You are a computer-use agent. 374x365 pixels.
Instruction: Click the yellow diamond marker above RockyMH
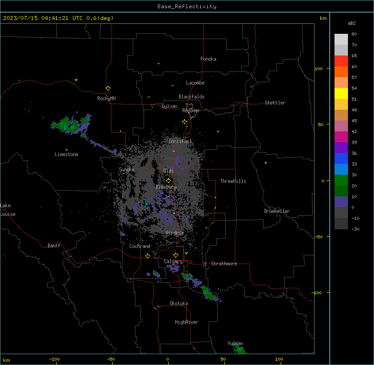[x=108, y=88]
